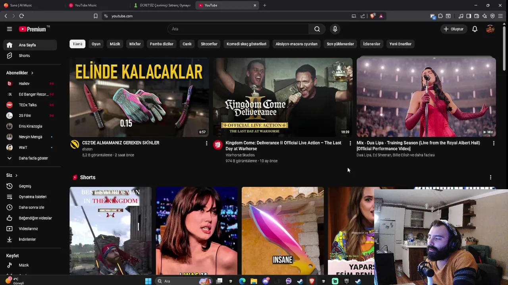Open more options for Kingdom Come video
This screenshot has width=508, height=285.
pyautogui.click(x=350, y=143)
